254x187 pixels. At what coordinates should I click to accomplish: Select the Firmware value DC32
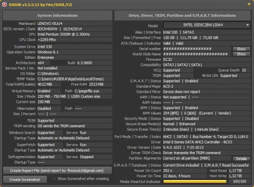(x=167, y=59)
